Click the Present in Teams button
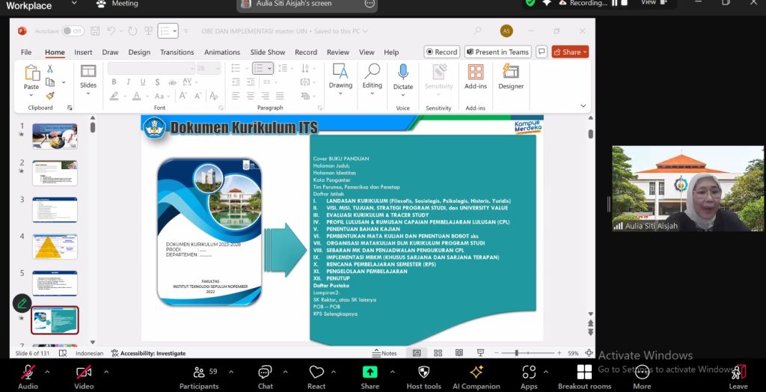 pos(497,52)
